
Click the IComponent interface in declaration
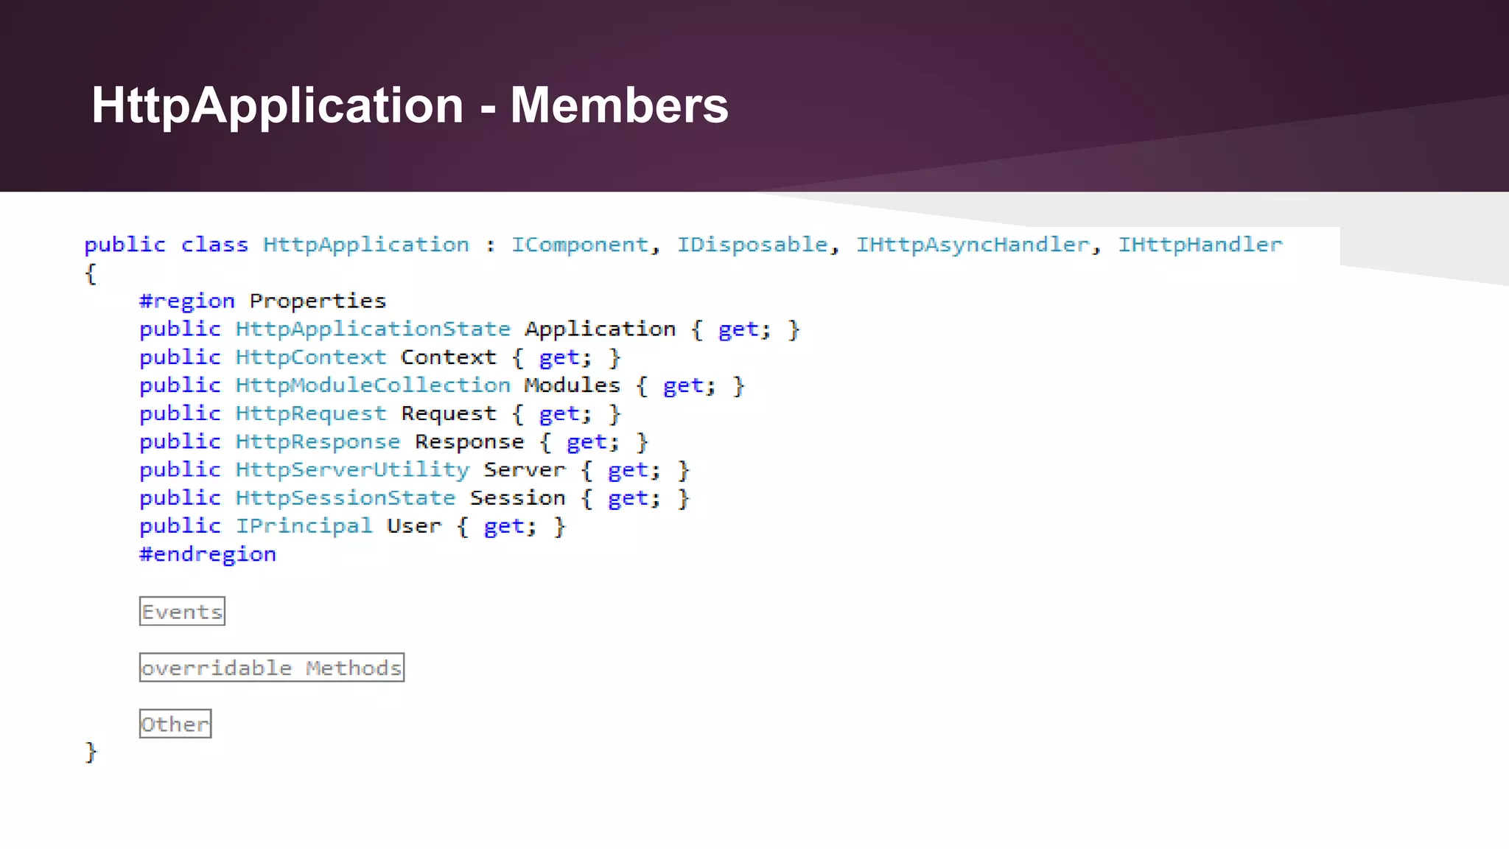580,245
